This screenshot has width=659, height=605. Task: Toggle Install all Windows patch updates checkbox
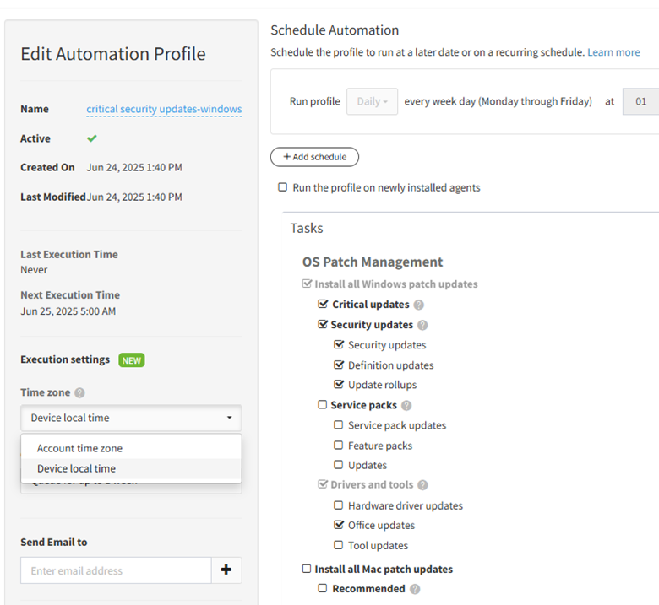(x=307, y=284)
